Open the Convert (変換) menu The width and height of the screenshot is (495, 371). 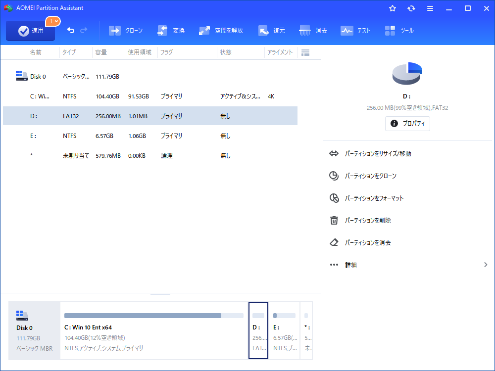pos(171,31)
